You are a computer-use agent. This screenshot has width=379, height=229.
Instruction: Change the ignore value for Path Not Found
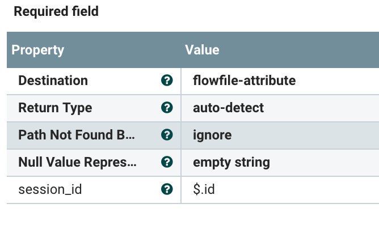click(x=212, y=135)
